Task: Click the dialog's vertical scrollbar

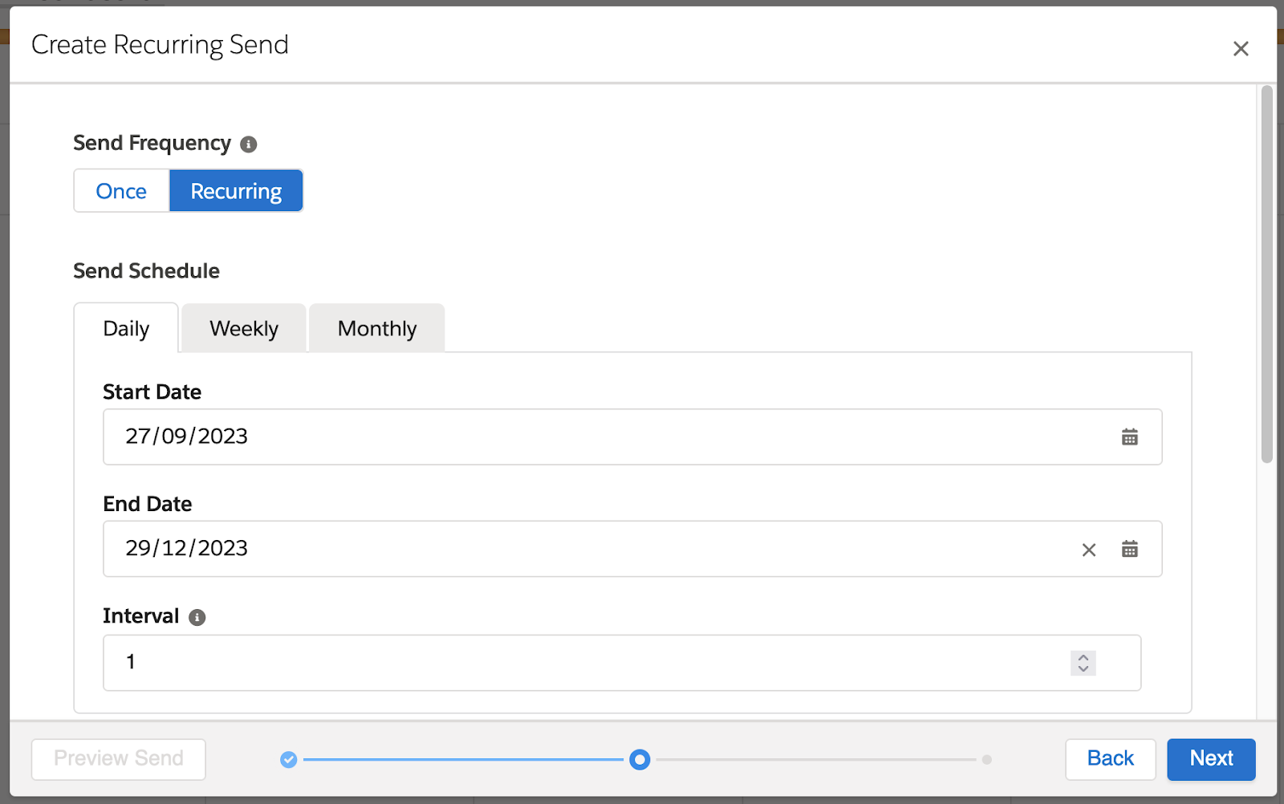Action: pos(1266,274)
